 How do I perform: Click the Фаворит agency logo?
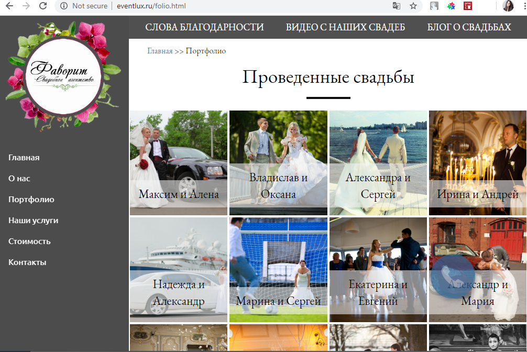[x=63, y=76]
